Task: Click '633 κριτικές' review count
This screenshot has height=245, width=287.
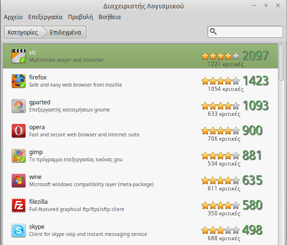Action: click(224, 114)
